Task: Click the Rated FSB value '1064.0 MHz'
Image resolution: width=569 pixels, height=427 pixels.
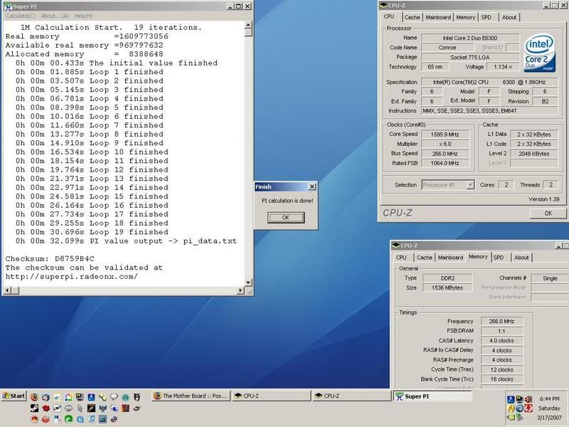Action: [445, 164]
